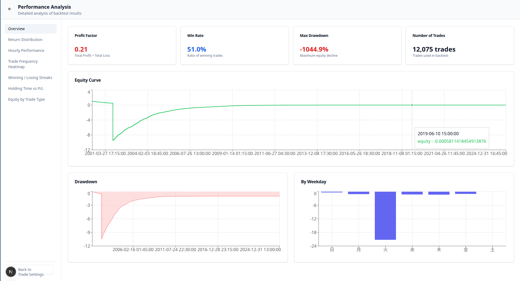Click the Number of Trades card
The width and height of the screenshot is (520, 281).
460,45
